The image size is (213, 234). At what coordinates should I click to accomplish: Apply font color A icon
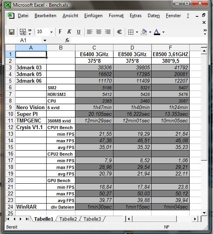tap(157, 32)
